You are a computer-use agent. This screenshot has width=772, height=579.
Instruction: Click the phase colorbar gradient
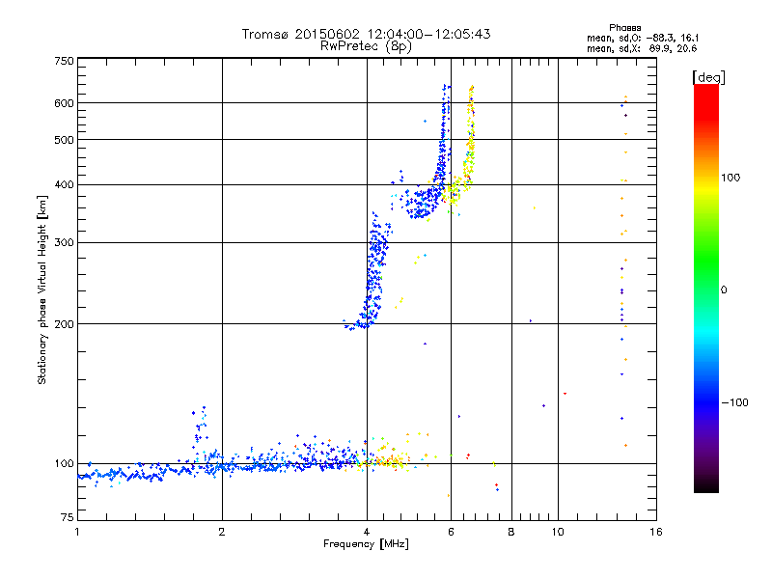coord(706,288)
